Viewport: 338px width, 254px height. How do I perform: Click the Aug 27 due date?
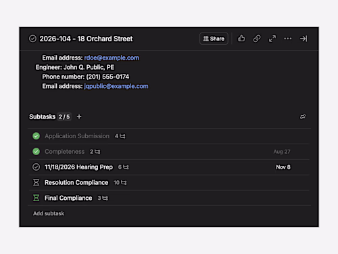click(282, 152)
